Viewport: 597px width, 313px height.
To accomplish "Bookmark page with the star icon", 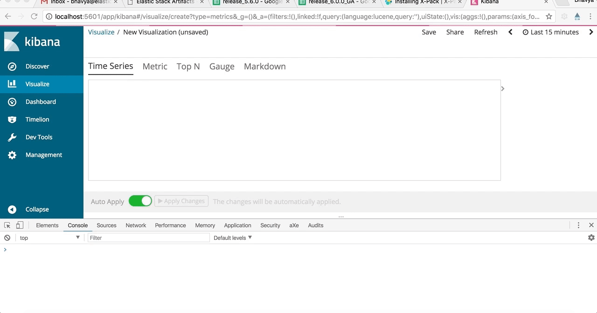I will (x=549, y=17).
